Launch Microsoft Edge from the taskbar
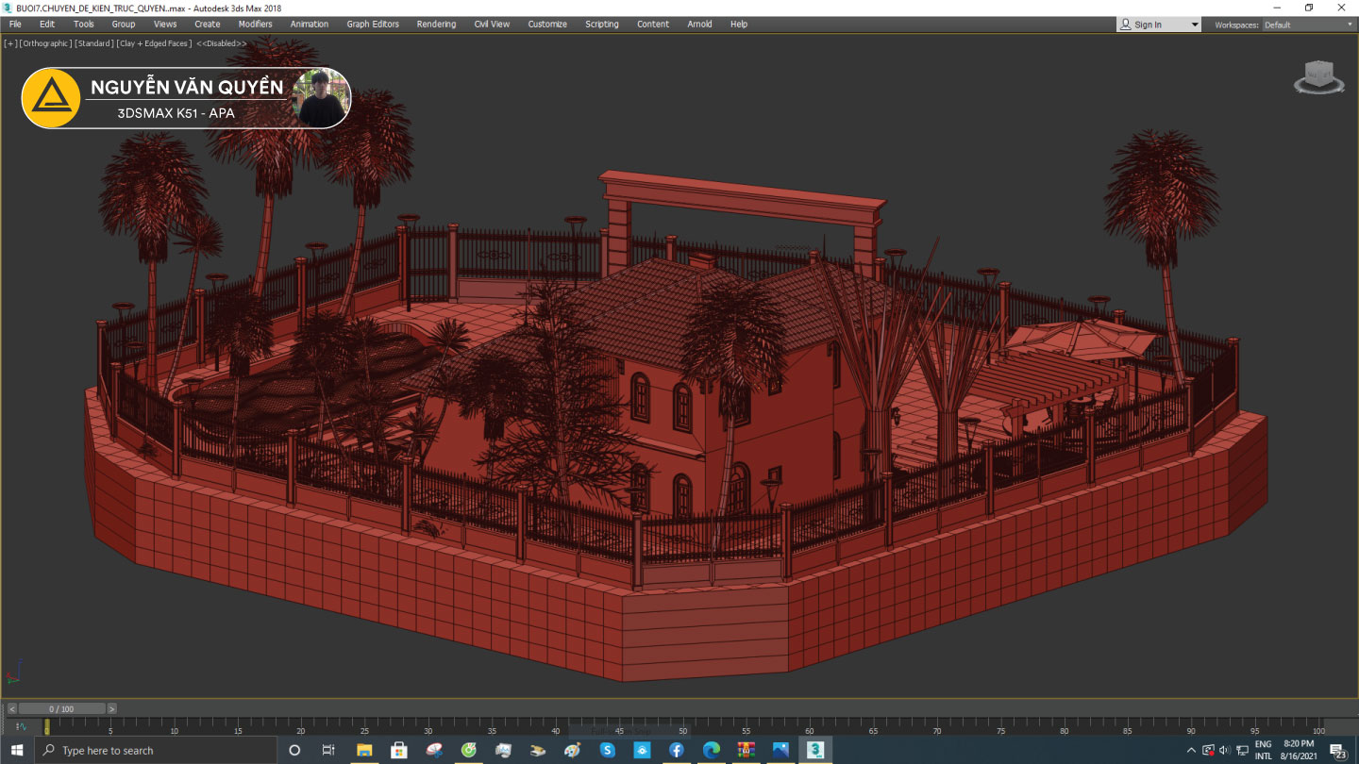The height and width of the screenshot is (764, 1359). (x=711, y=750)
